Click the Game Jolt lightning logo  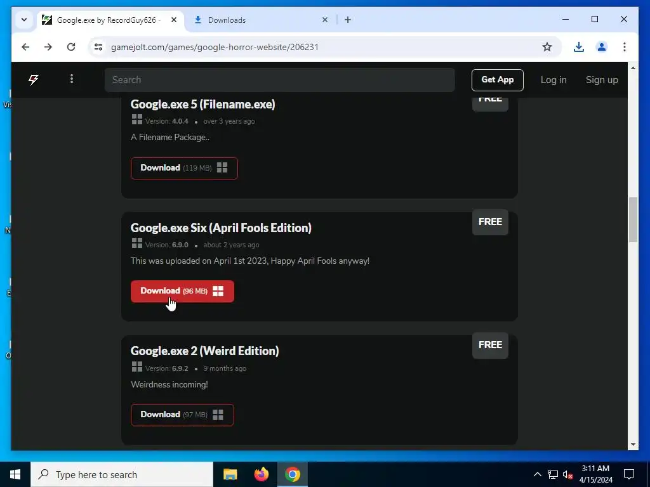coord(34,79)
